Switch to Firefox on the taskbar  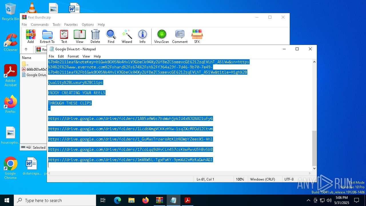146,200
